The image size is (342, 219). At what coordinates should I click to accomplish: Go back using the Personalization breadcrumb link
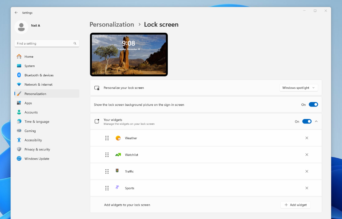(x=112, y=24)
